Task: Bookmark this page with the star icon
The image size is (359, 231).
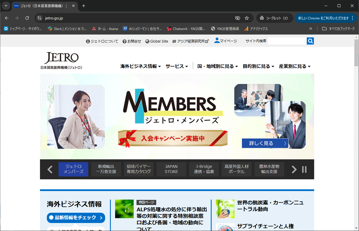Action: (247, 18)
